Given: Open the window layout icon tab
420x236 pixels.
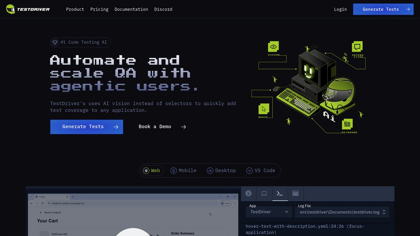Looking at the screenshot, I should 295,193.
